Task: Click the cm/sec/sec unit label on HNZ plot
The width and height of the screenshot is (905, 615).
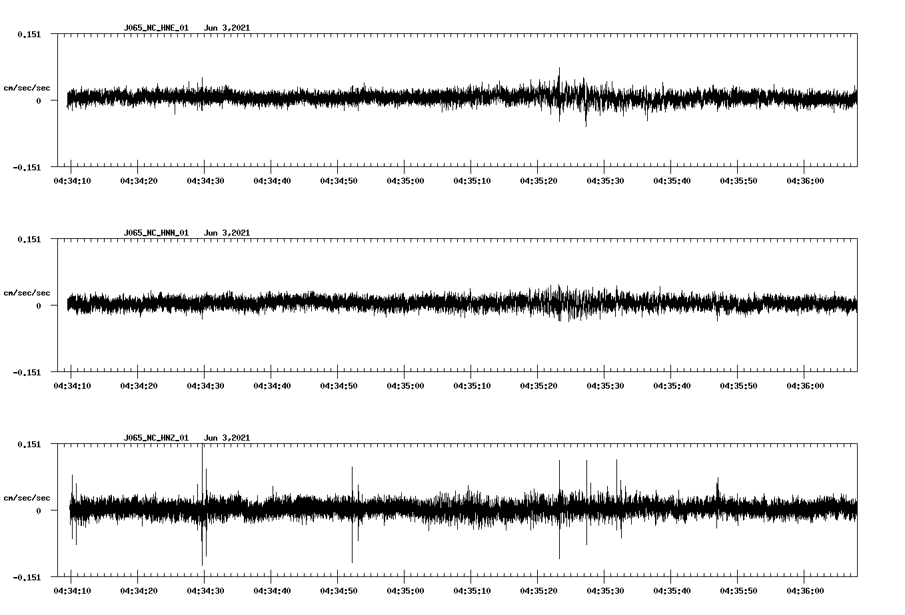Action: (27, 498)
